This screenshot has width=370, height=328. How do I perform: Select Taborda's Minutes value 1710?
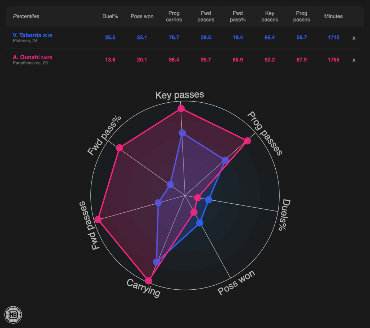click(x=334, y=38)
